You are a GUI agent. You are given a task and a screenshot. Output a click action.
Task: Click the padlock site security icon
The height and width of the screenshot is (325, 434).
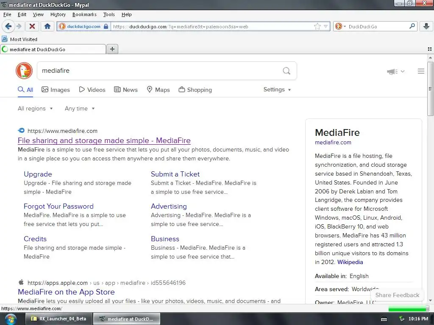click(x=106, y=27)
